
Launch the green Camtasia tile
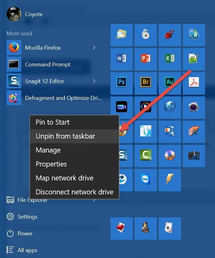click(145, 156)
